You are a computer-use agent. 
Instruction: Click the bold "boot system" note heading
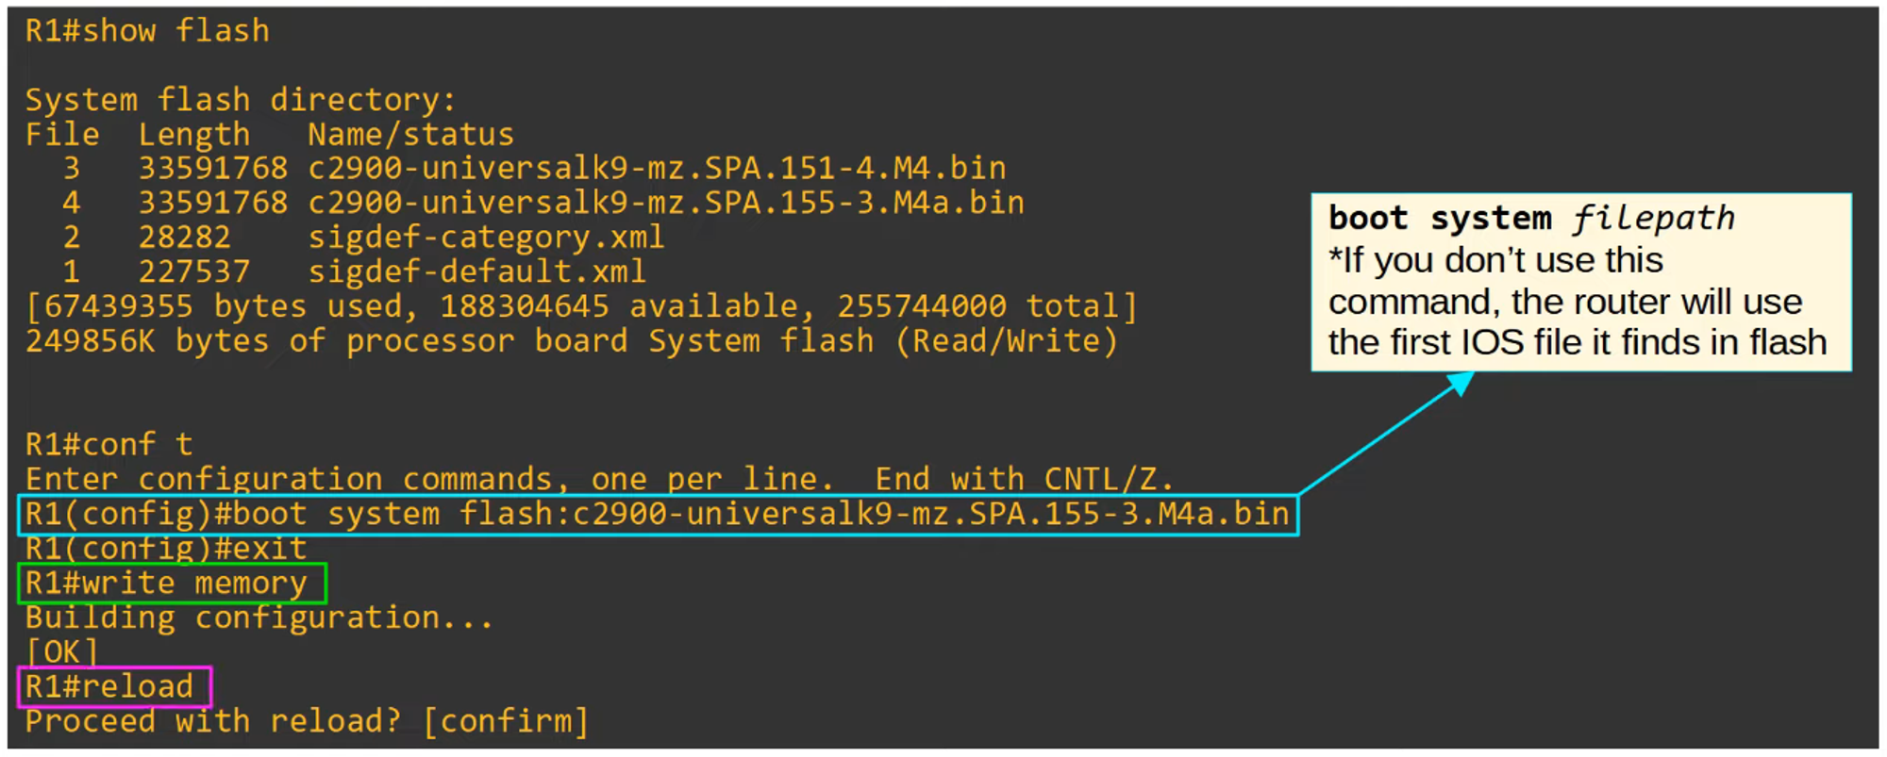1439,219
